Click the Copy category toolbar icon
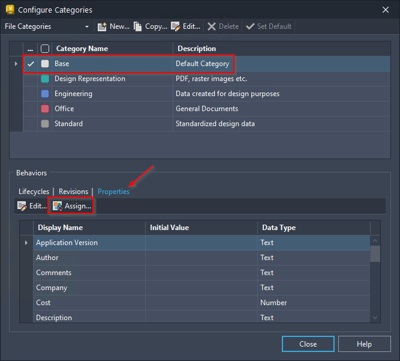The width and height of the screenshot is (400, 361). [137, 26]
